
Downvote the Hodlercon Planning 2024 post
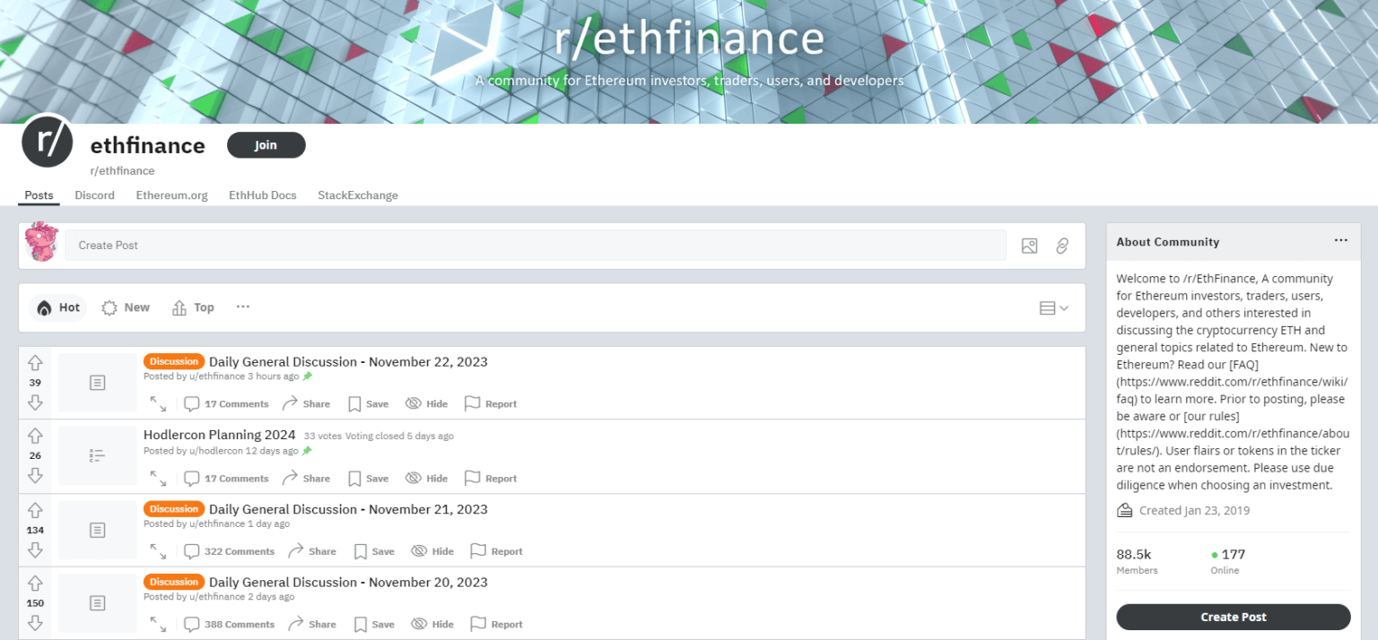click(35, 476)
